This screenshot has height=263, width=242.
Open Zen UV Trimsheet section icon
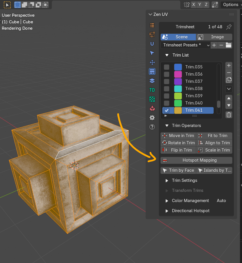[x=152, y=72]
